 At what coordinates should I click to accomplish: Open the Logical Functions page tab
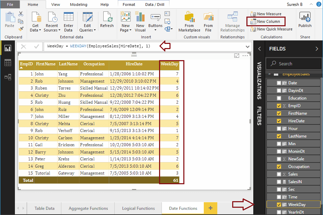pyautogui.click(x=138, y=208)
